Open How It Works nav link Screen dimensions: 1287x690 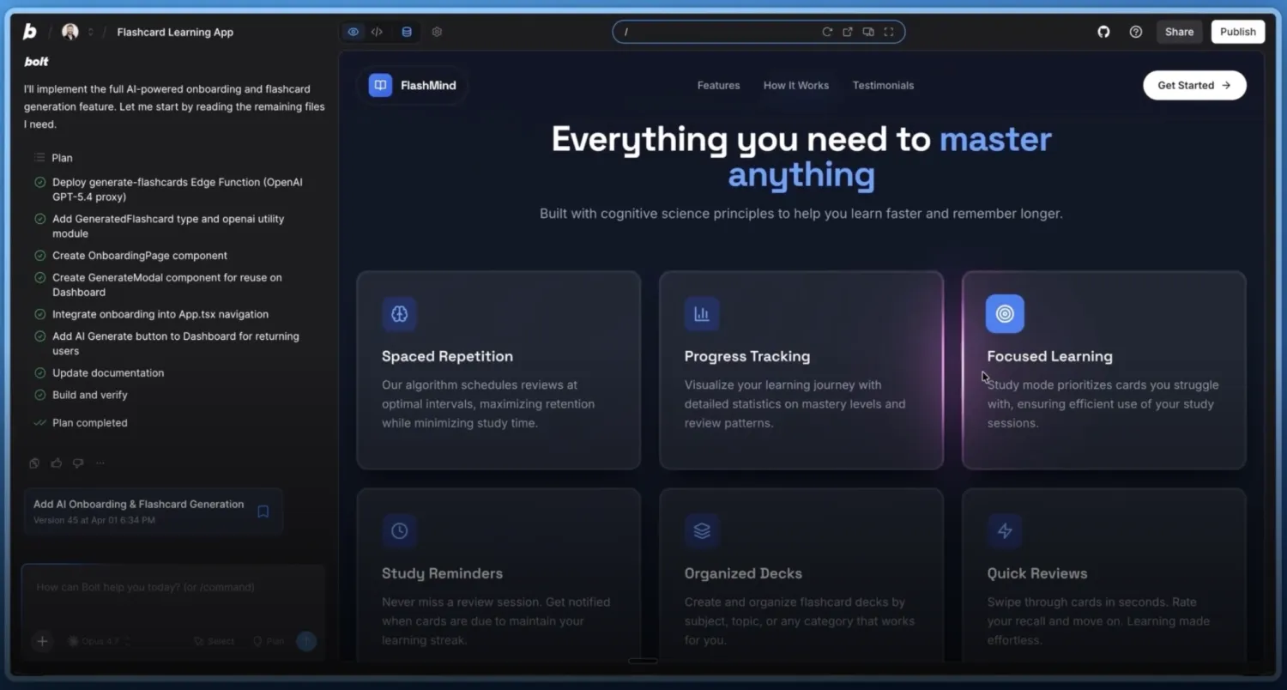click(x=796, y=86)
